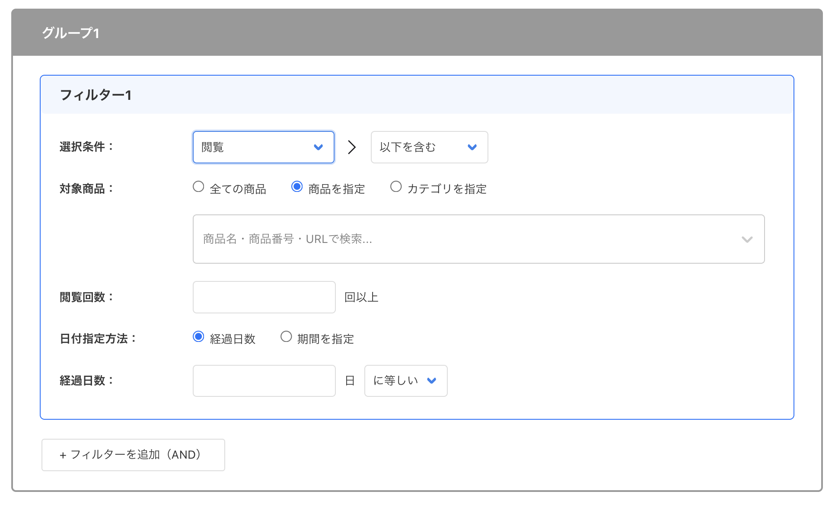This screenshot has width=835, height=517.
Task: Select the カテゴリを指定 radio button
Action: [x=396, y=186]
